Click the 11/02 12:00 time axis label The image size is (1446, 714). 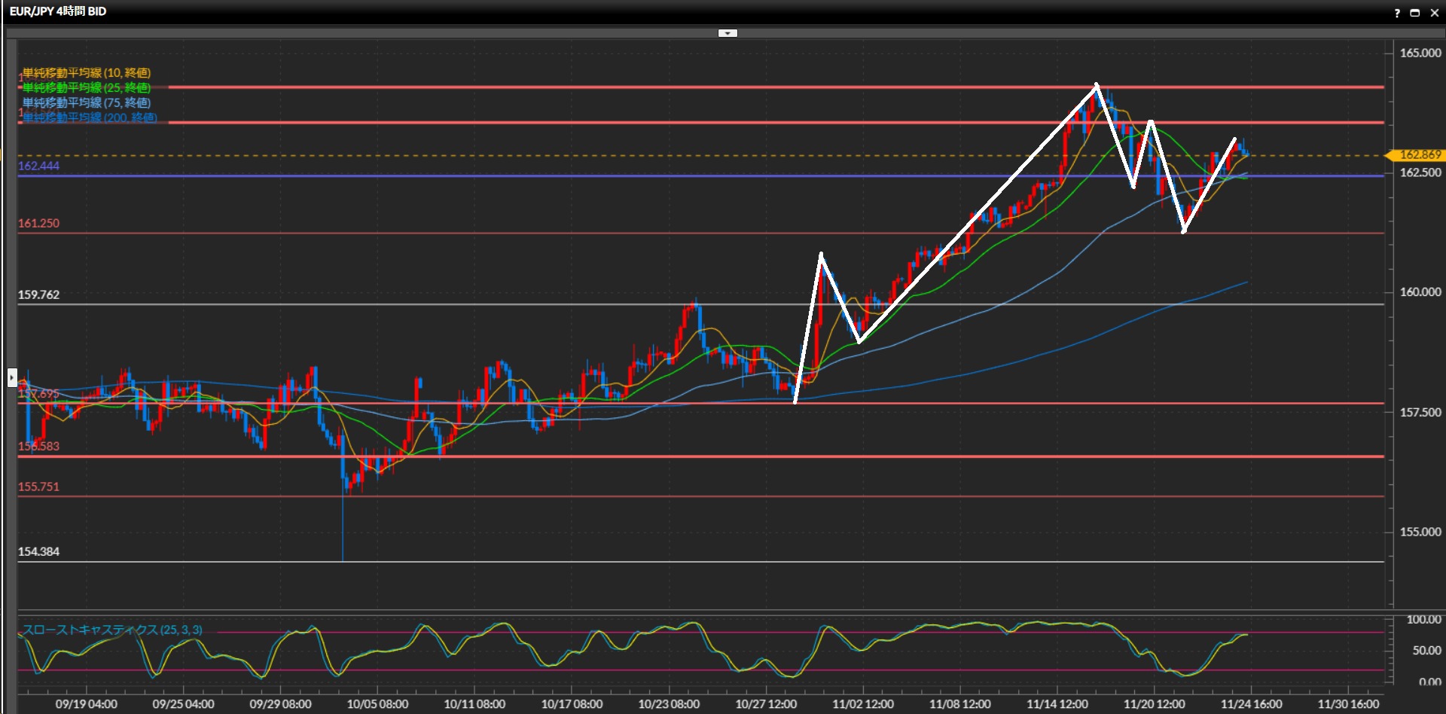tap(863, 704)
